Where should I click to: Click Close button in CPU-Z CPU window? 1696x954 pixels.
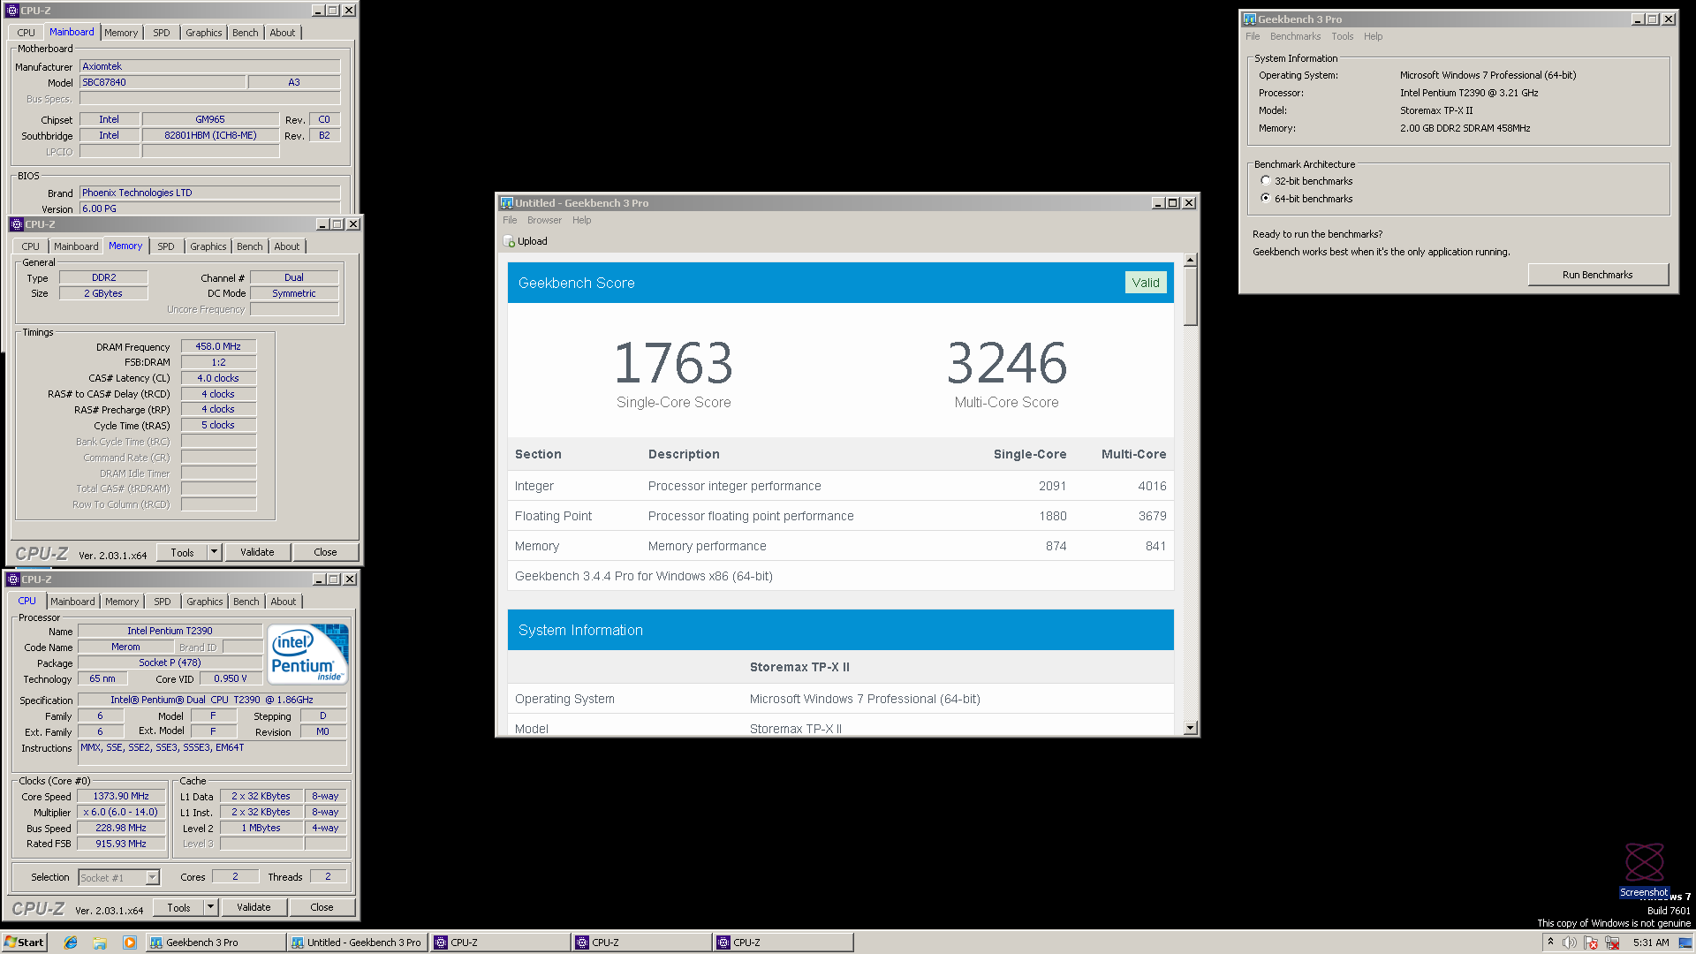click(322, 907)
